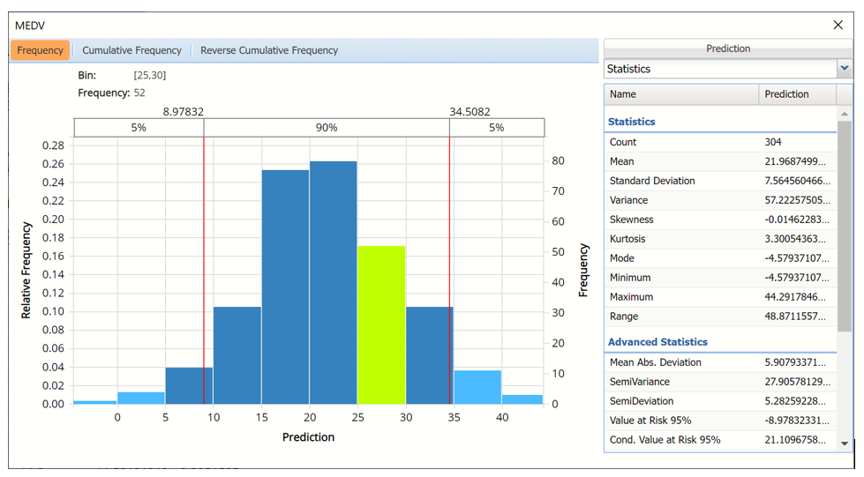Click the light blue 35-40 histogram bar
This screenshot has width=864, height=477.
click(477, 387)
